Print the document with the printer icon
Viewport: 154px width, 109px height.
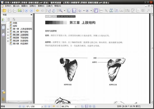(15, 11)
